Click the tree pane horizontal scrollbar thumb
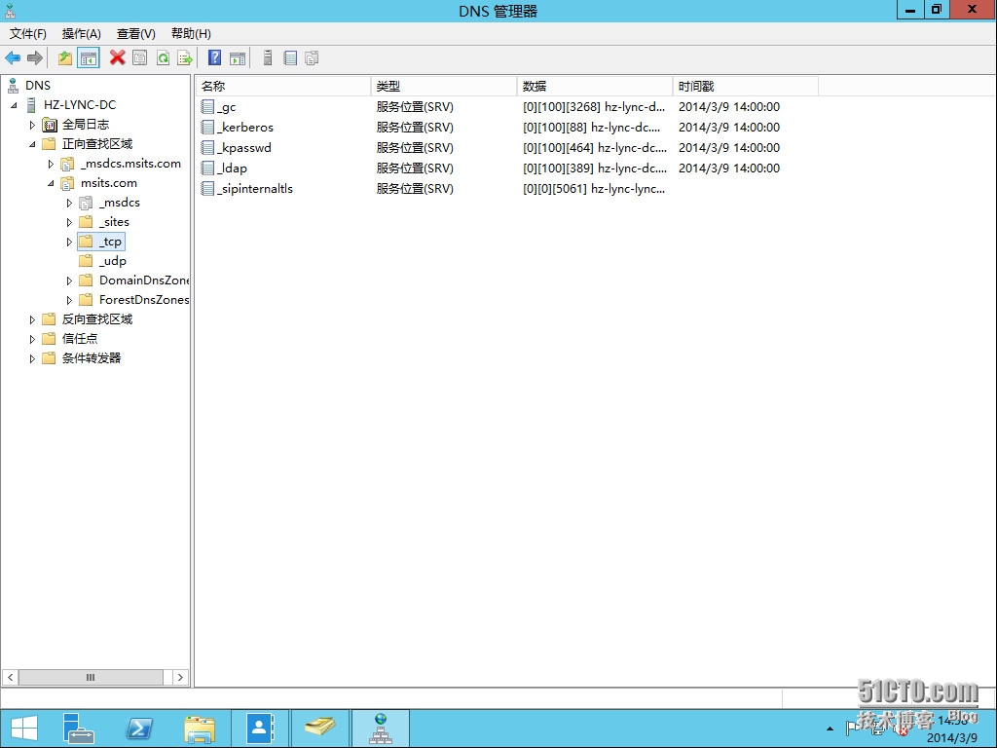Viewport: 997px width, 748px height. [91, 678]
